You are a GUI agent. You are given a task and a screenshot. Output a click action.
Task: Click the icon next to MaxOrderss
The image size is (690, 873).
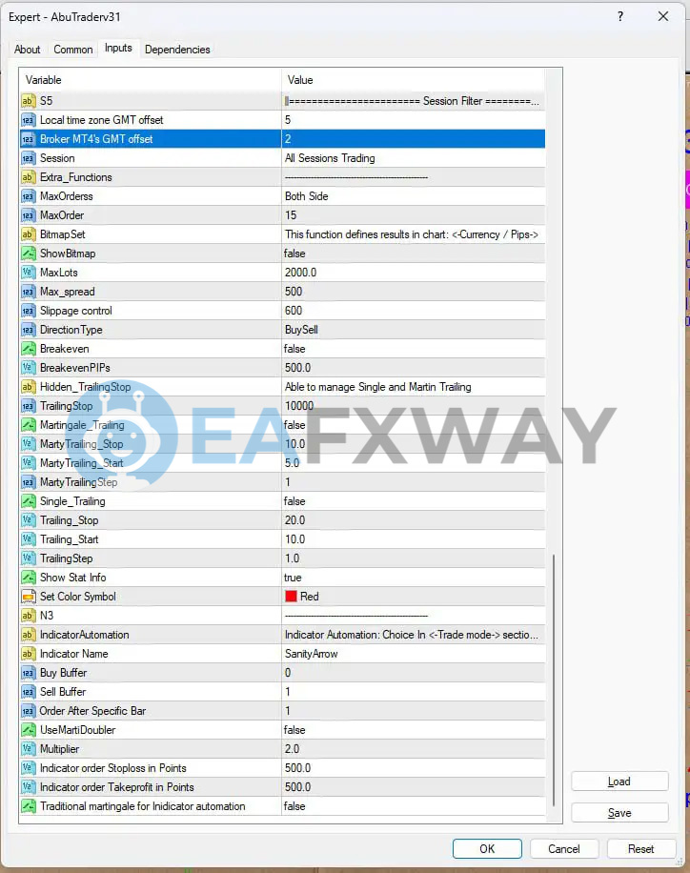[28, 196]
